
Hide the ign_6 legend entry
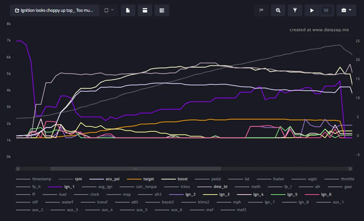click(318, 194)
